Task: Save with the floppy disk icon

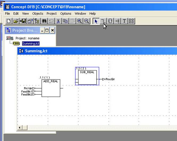Action: (x=23, y=21)
